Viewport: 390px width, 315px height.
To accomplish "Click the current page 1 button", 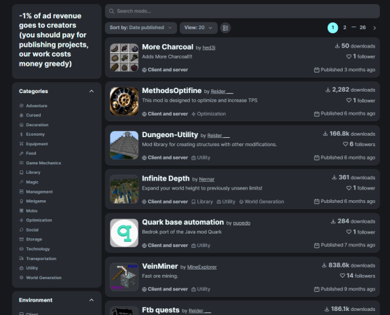I will pos(332,28).
